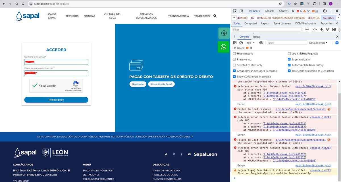This screenshot has width=341, height=182.
Task: Click in the Número de cuenta field
Action: pyautogui.click(x=56, y=62)
